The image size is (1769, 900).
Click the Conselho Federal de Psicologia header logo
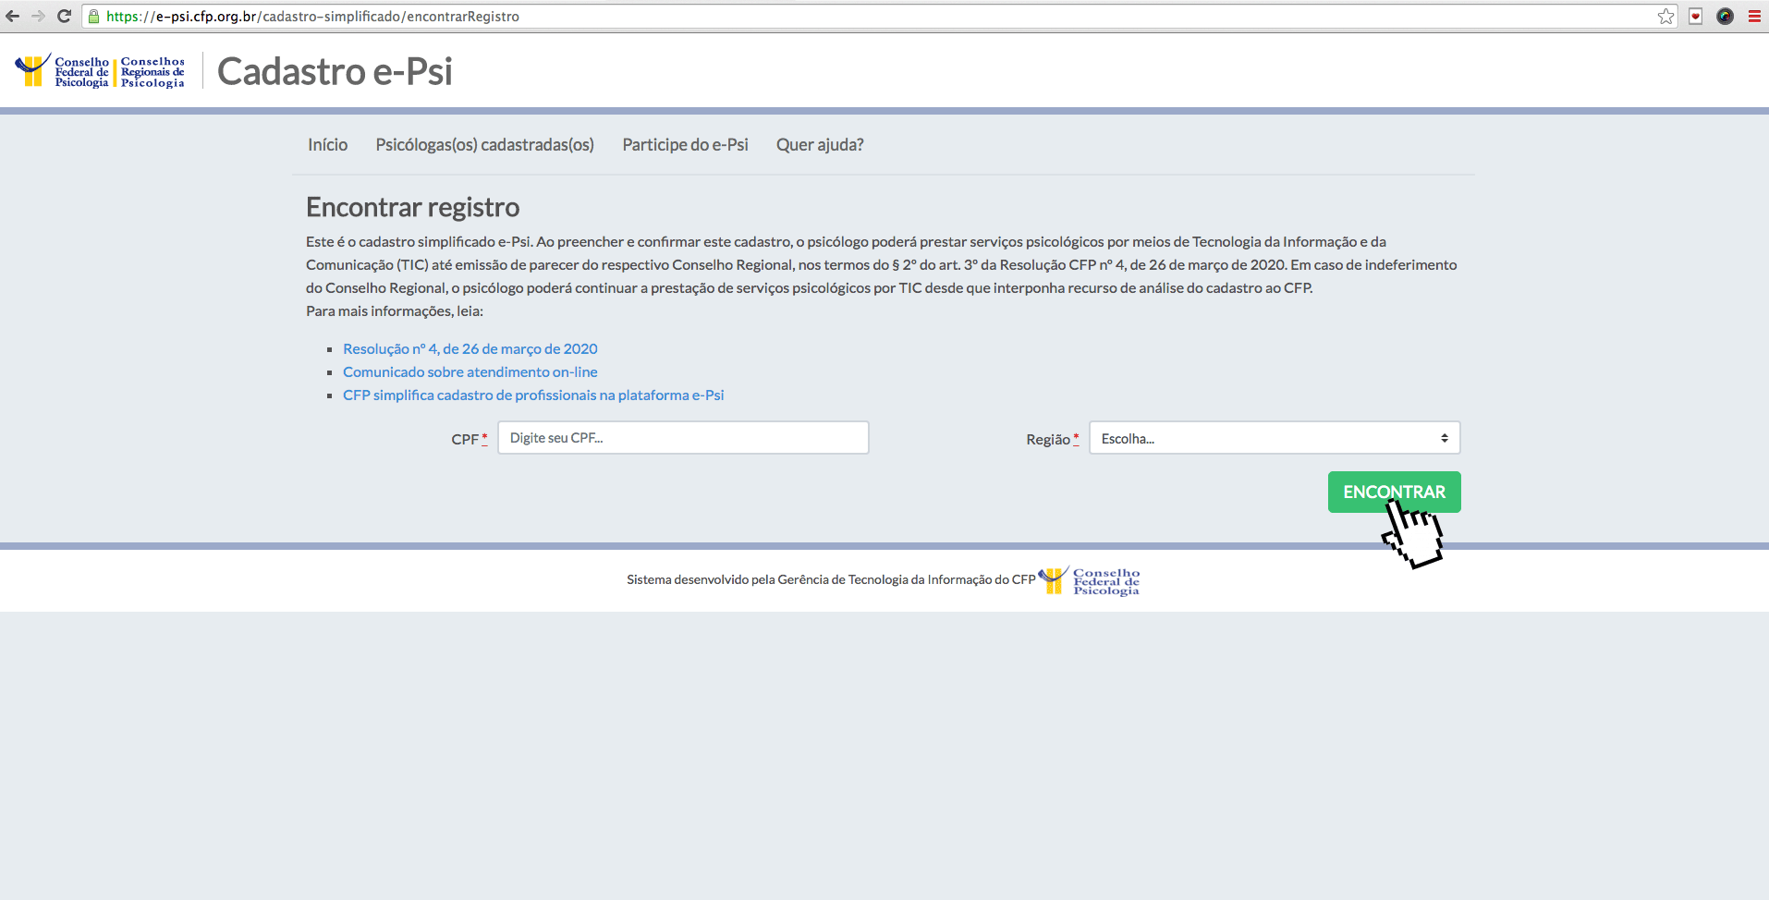click(62, 71)
